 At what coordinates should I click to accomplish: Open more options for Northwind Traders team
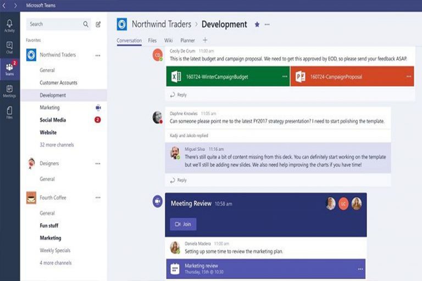pos(98,55)
